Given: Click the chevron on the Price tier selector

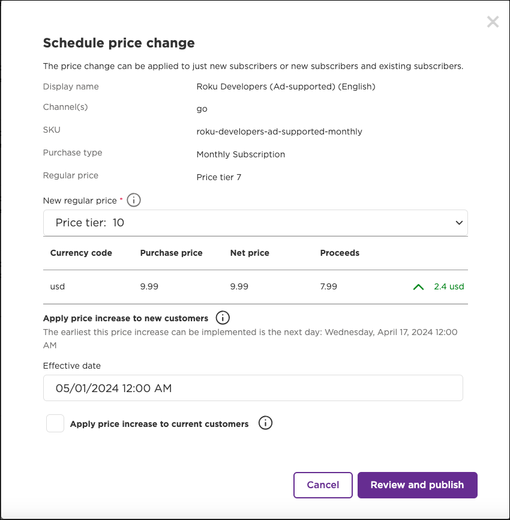Looking at the screenshot, I should point(459,223).
